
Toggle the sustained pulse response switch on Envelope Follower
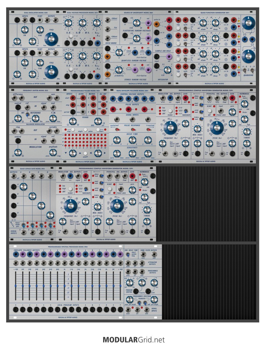tap(117, 129)
